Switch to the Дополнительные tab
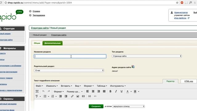The image size is (197, 111). (x=53, y=43)
